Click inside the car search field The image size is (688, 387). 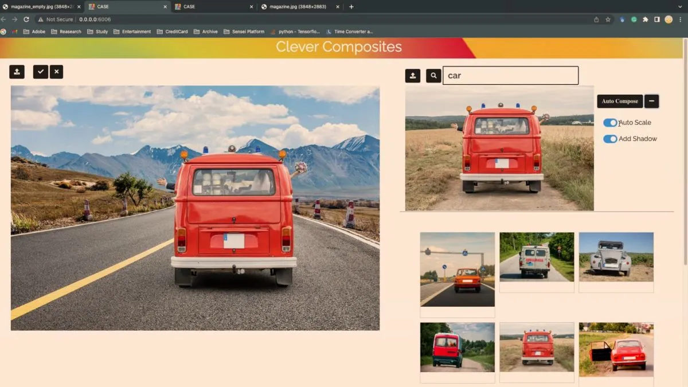(x=510, y=75)
